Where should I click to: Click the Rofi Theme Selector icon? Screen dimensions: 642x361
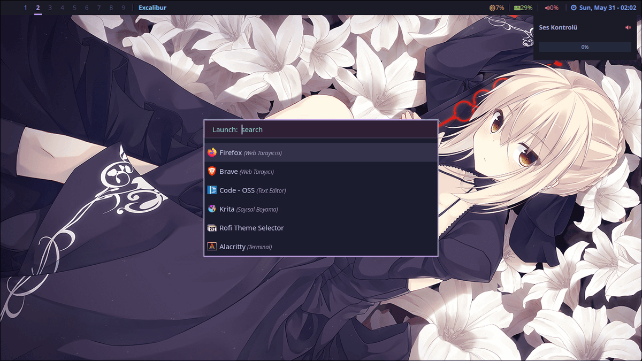click(x=212, y=227)
